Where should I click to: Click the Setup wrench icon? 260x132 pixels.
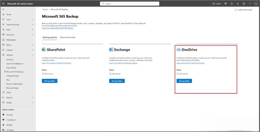(x=3, y=92)
